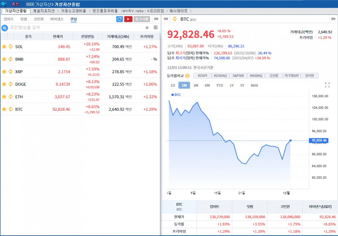
Task: Click the DOGE coin icon in the list
Action: pos(10,84)
